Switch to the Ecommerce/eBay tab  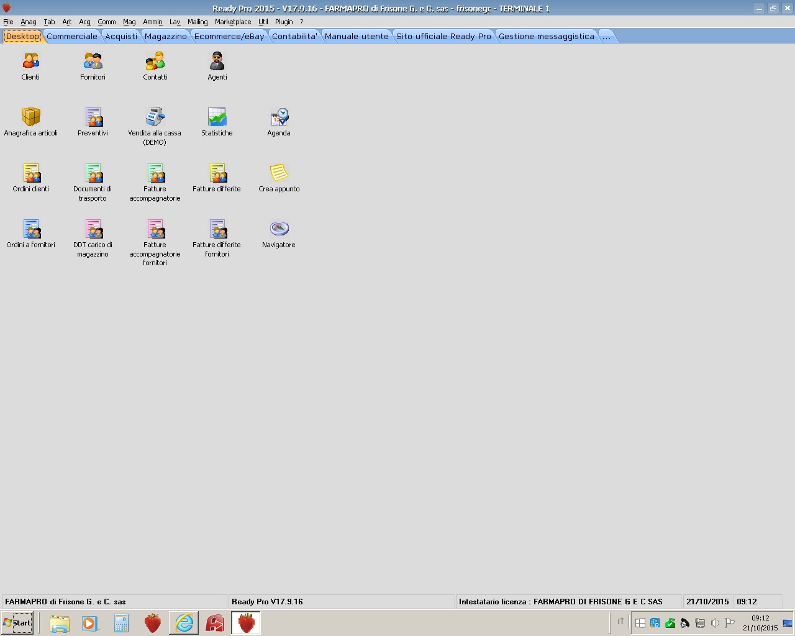pyautogui.click(x=229, y=36)
